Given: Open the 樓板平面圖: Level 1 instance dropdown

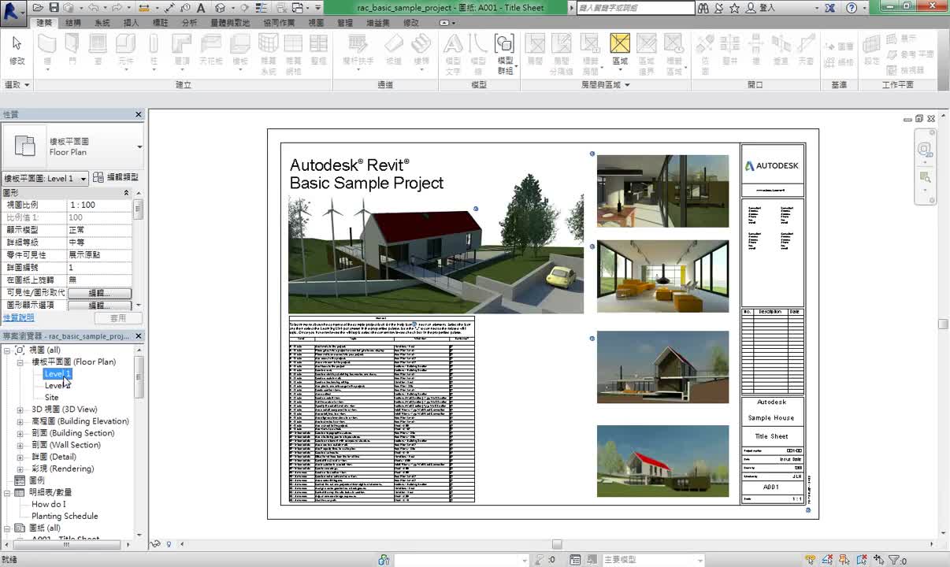Looking at the screenshot, I should (83, 179).
